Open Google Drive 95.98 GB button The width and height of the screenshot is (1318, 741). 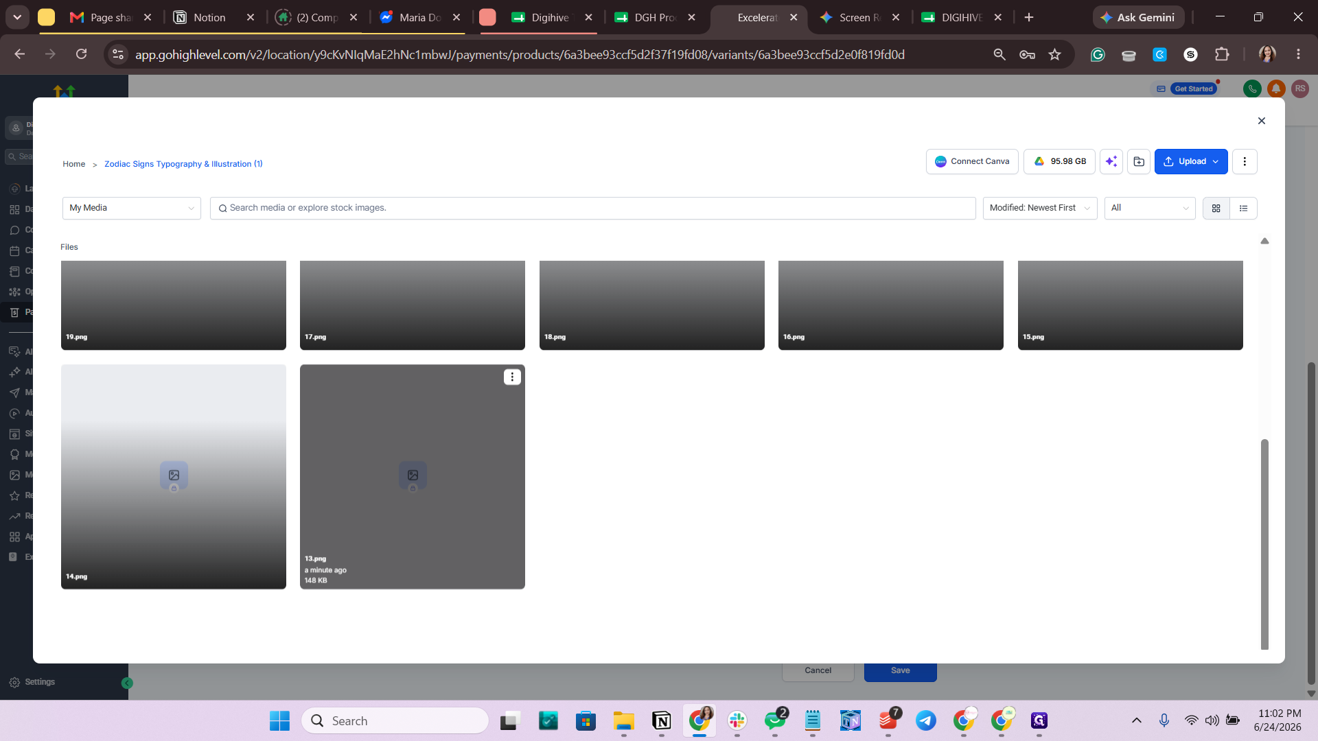[1059, 162]
